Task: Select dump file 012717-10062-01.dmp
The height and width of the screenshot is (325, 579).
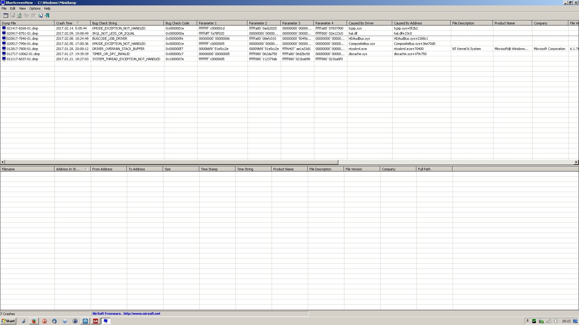Action: coord(23,54)
